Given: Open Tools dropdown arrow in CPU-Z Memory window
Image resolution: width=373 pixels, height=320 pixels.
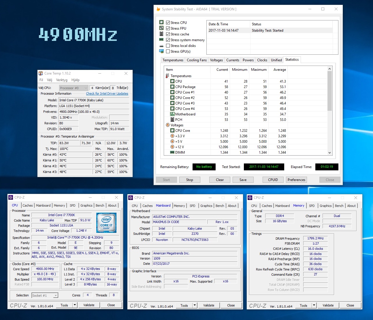Looking at the screenshot, I should (x=314, y=305).
